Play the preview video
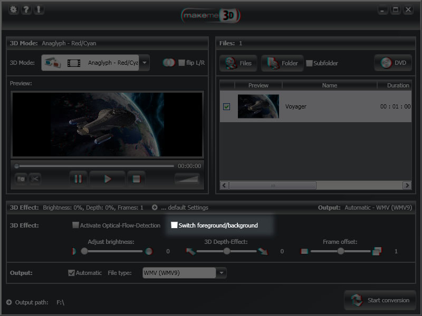422x316 pixels. pos(108,179)
